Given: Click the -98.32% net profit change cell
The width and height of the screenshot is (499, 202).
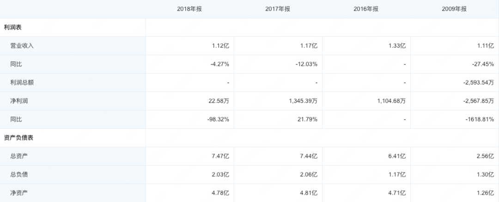Looking at the screenshot, I should (x=218, y=120).
